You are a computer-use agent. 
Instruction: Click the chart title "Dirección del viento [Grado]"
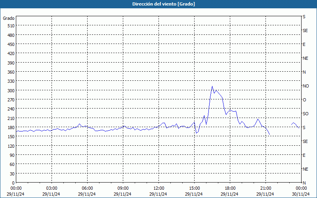tap(164, 4)
